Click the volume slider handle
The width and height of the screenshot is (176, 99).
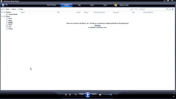pos(111,95)
